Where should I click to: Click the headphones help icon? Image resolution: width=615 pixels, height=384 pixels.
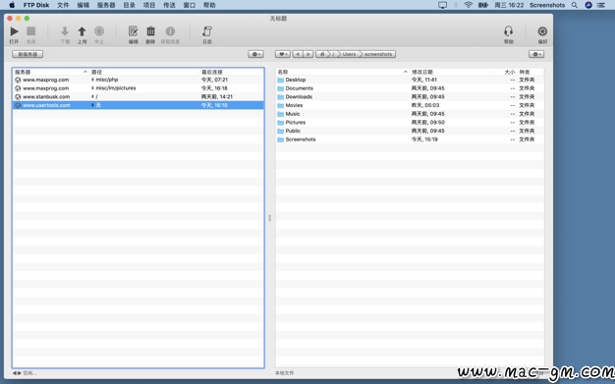point(508,31)
